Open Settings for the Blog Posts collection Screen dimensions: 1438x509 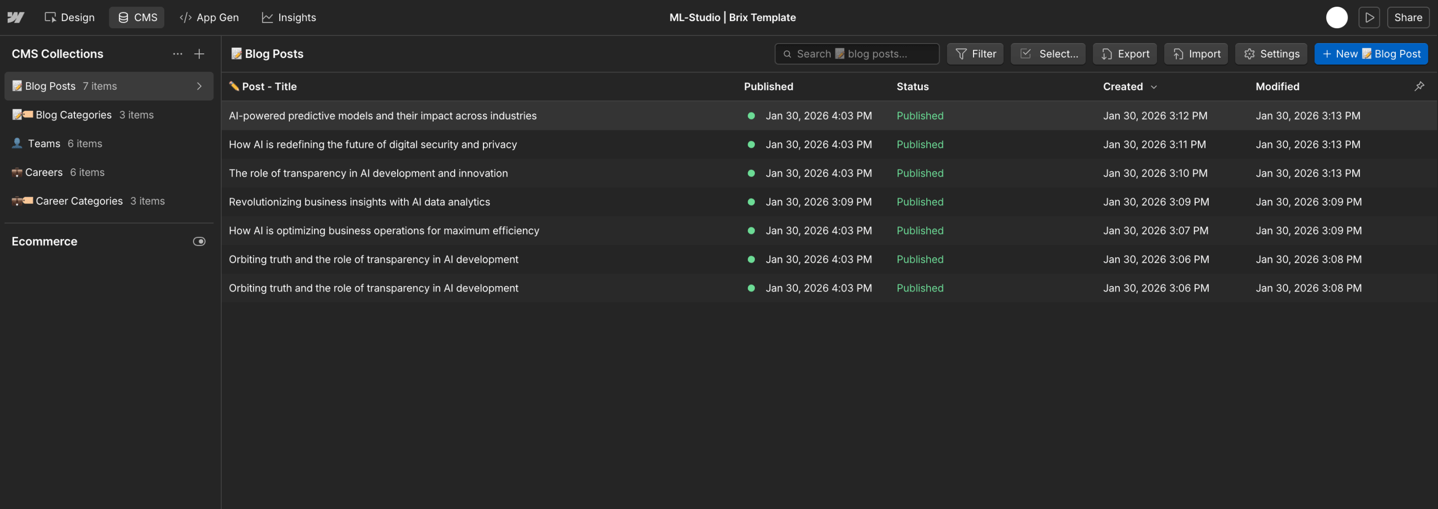1271,53
